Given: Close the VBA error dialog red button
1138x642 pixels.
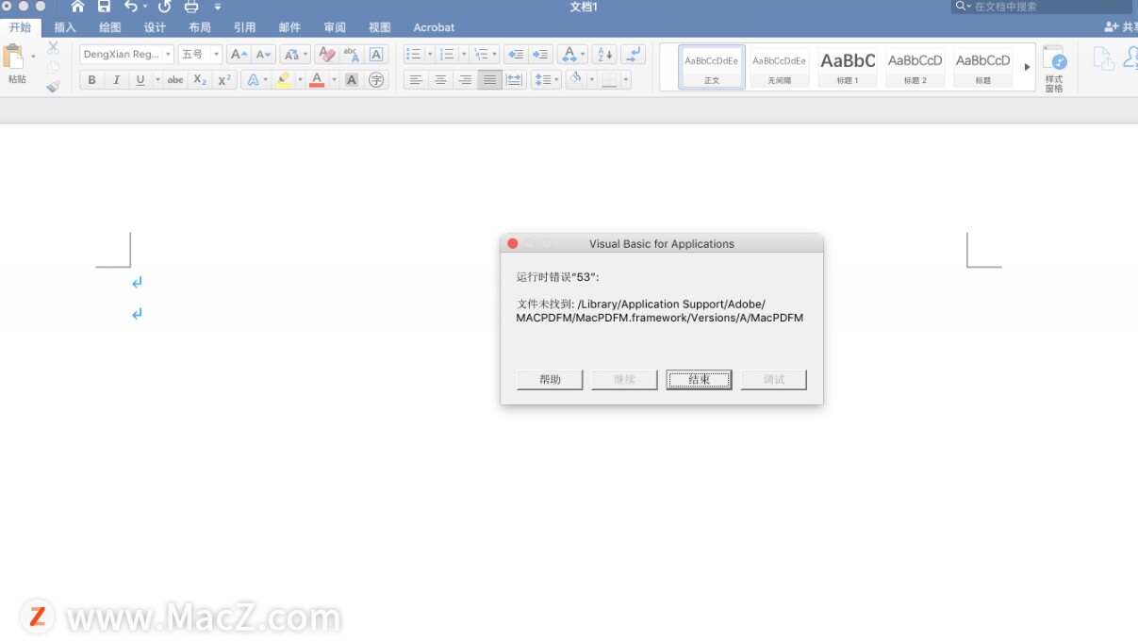Looking at the screenshot, I should coord(513,243).
